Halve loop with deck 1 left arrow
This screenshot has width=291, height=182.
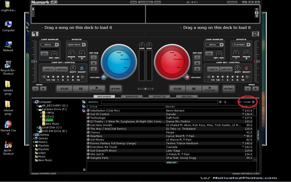coord(43,77)
